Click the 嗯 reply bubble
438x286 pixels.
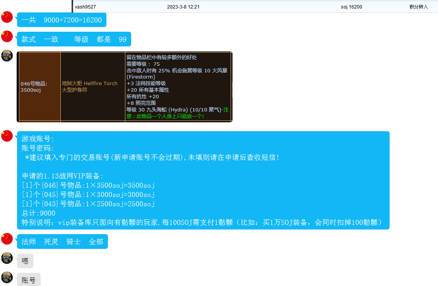coord(25,261)
